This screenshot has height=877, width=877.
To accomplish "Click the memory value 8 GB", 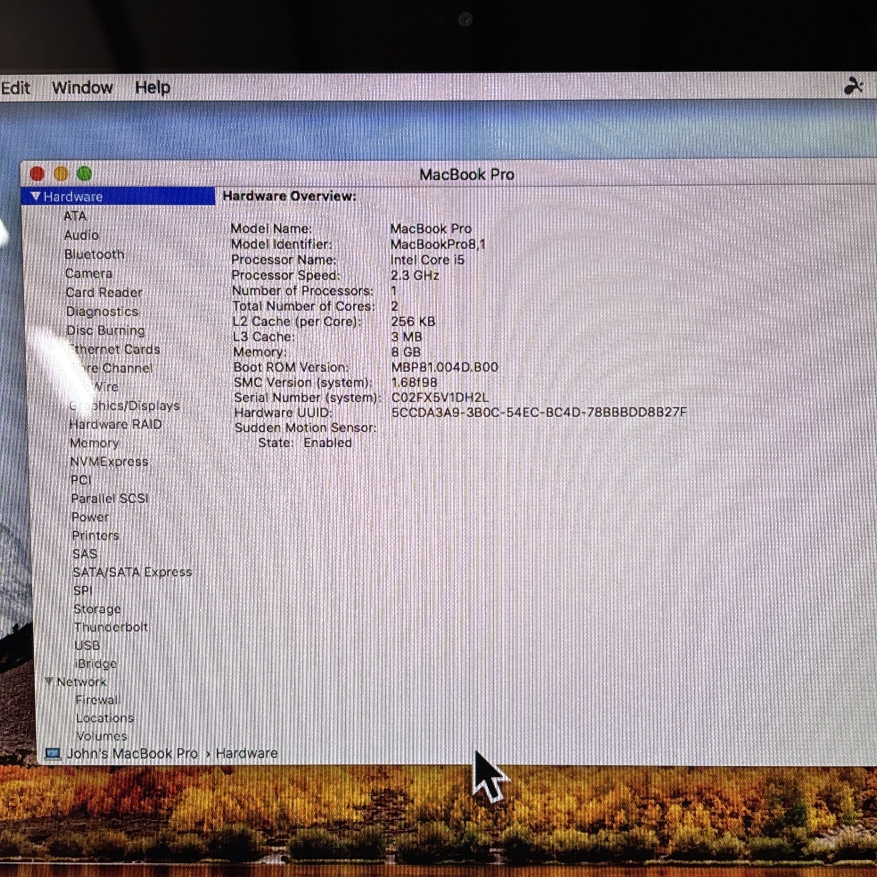I will tap(406, 352).
